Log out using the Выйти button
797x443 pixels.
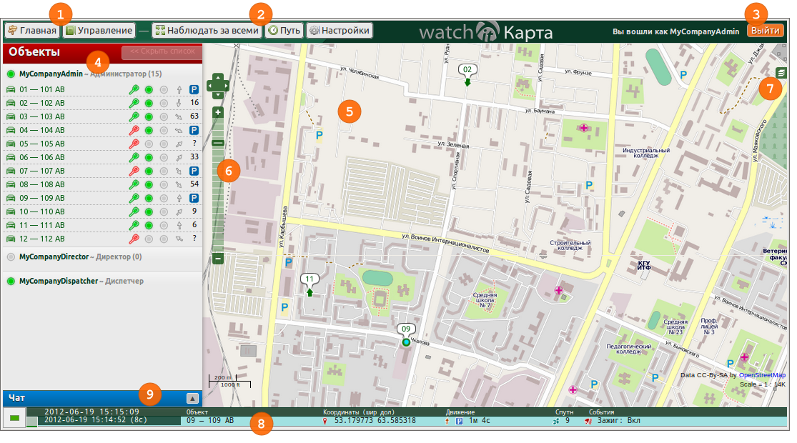click(765, 31)
